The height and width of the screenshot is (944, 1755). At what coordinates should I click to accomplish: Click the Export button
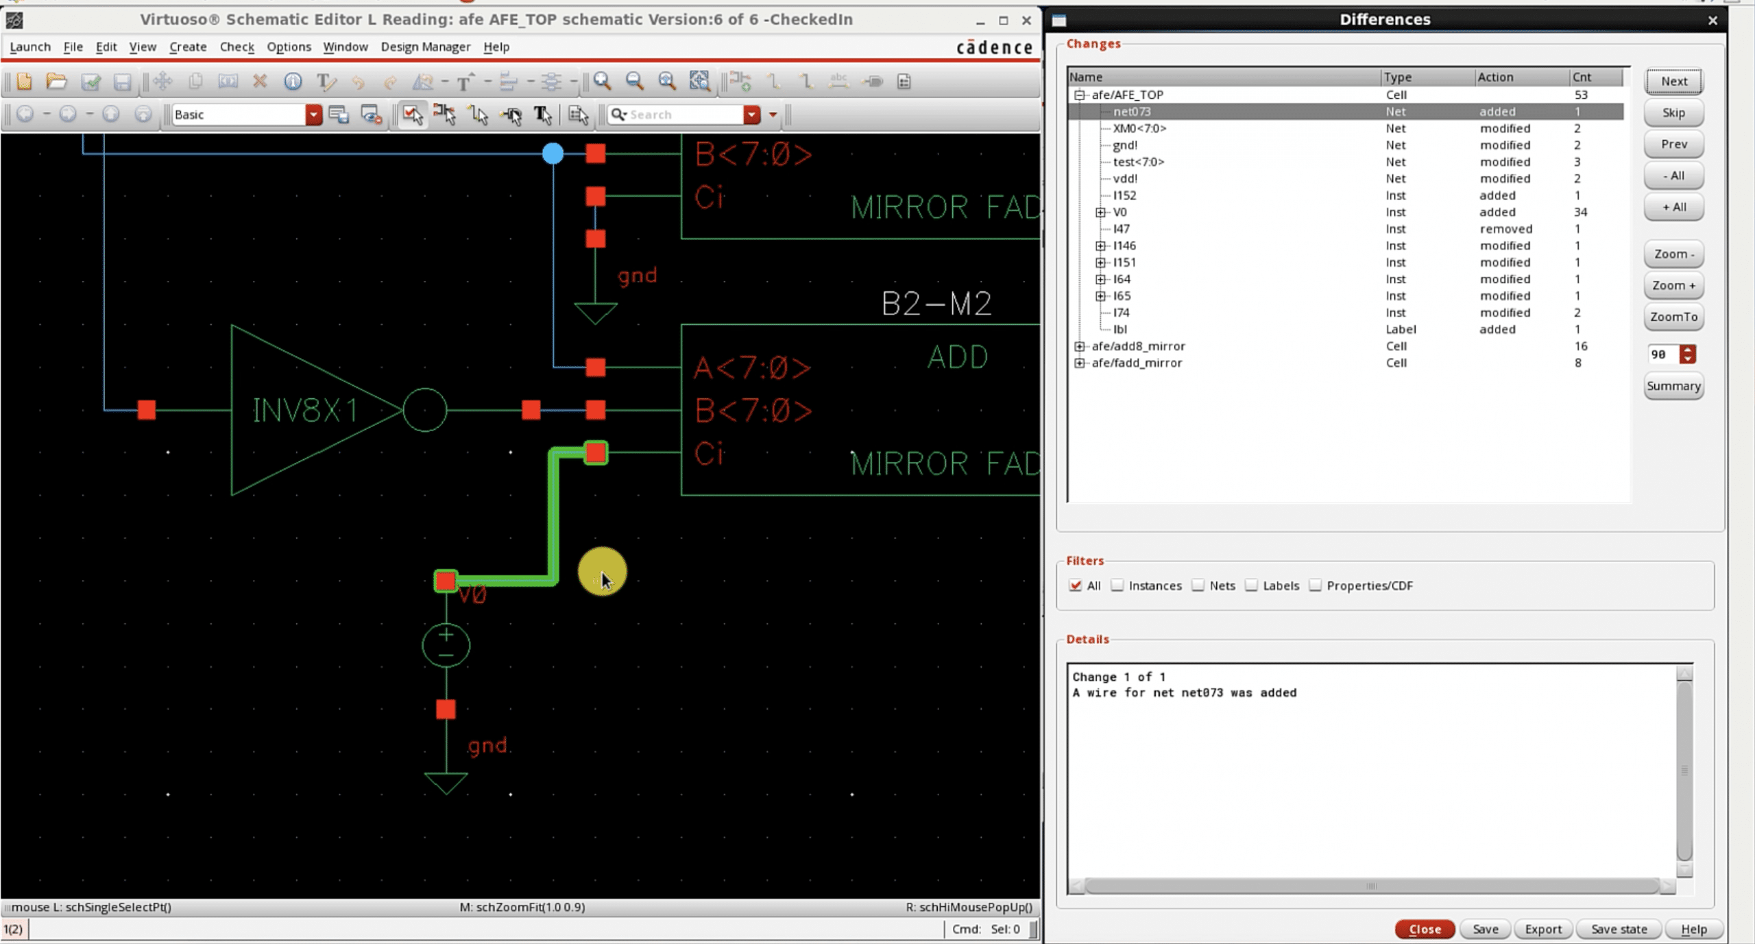tap(1543, 929)
